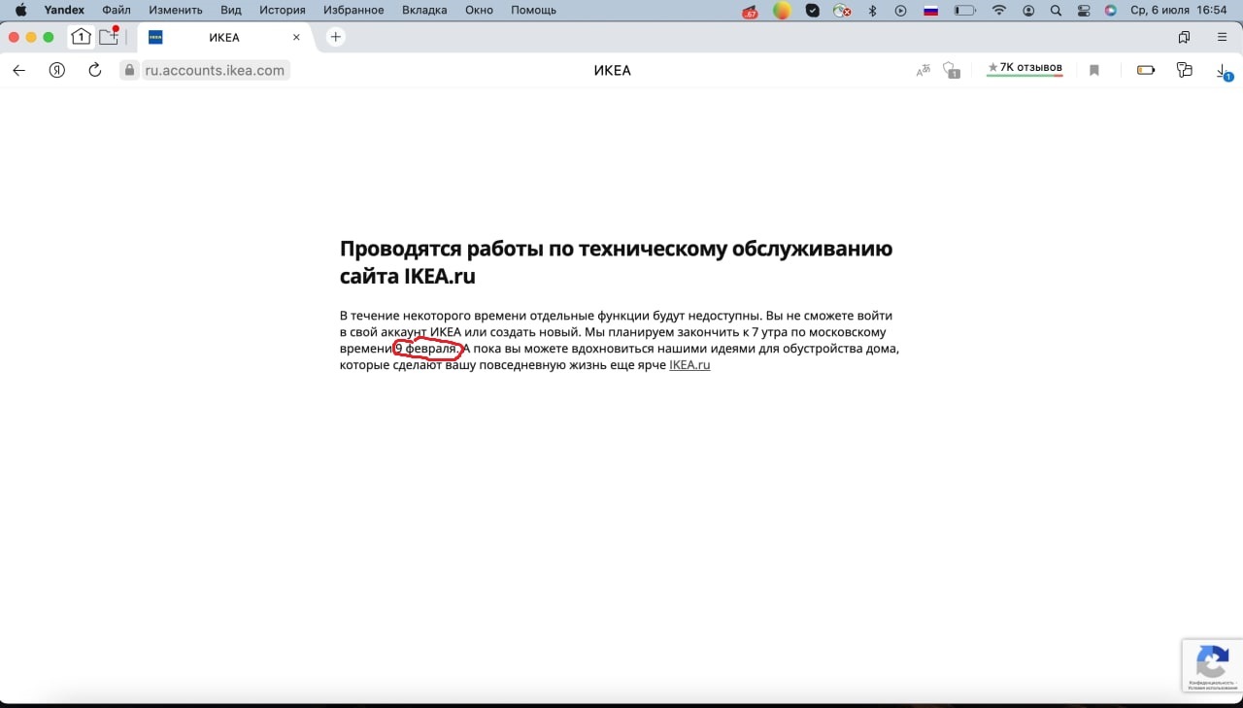
Task: Open the tab groups home icon
Action: click(x=81, y=37)
